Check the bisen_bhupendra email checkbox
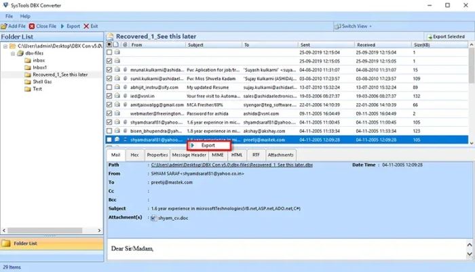Viewport: 475px width, 272px height. pos(109,131)
